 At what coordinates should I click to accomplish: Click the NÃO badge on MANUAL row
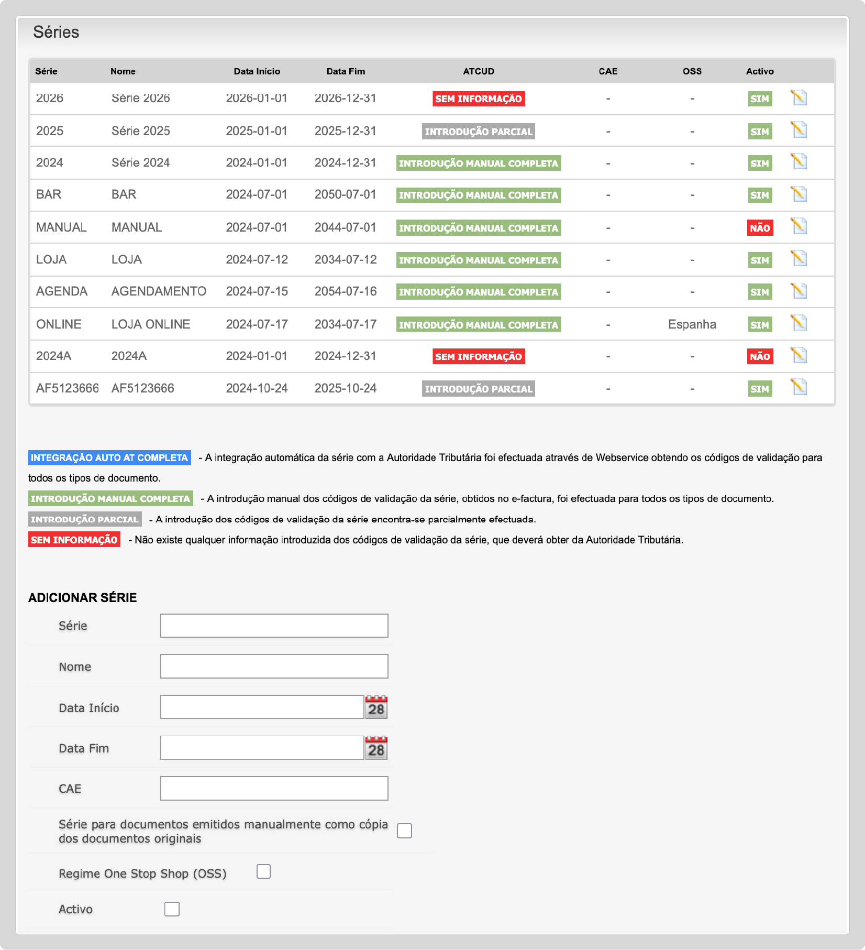(x=760, y=228)
